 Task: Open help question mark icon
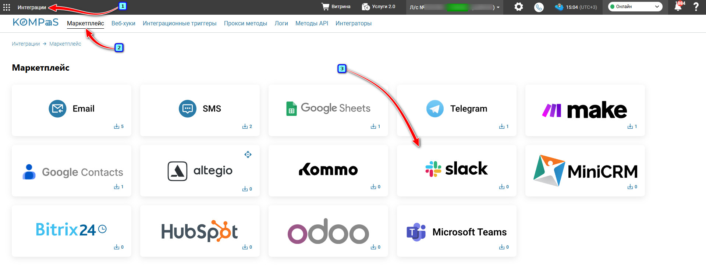click(x=696, y=7)
